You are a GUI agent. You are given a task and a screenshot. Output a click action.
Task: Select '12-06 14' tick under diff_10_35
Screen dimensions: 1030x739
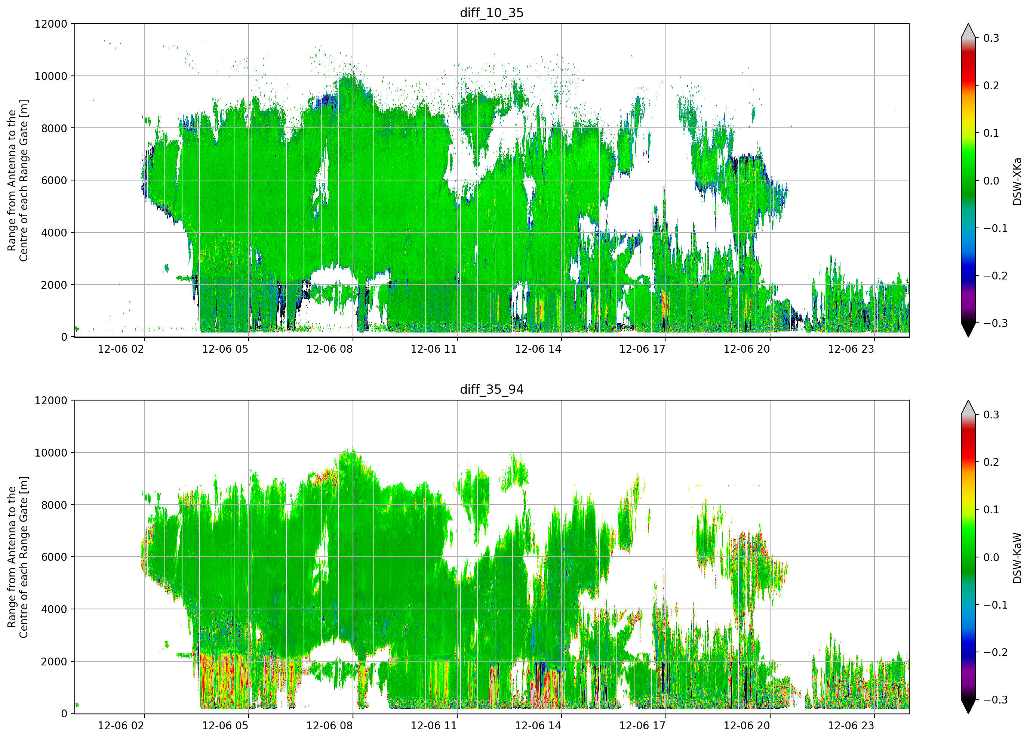538,349
